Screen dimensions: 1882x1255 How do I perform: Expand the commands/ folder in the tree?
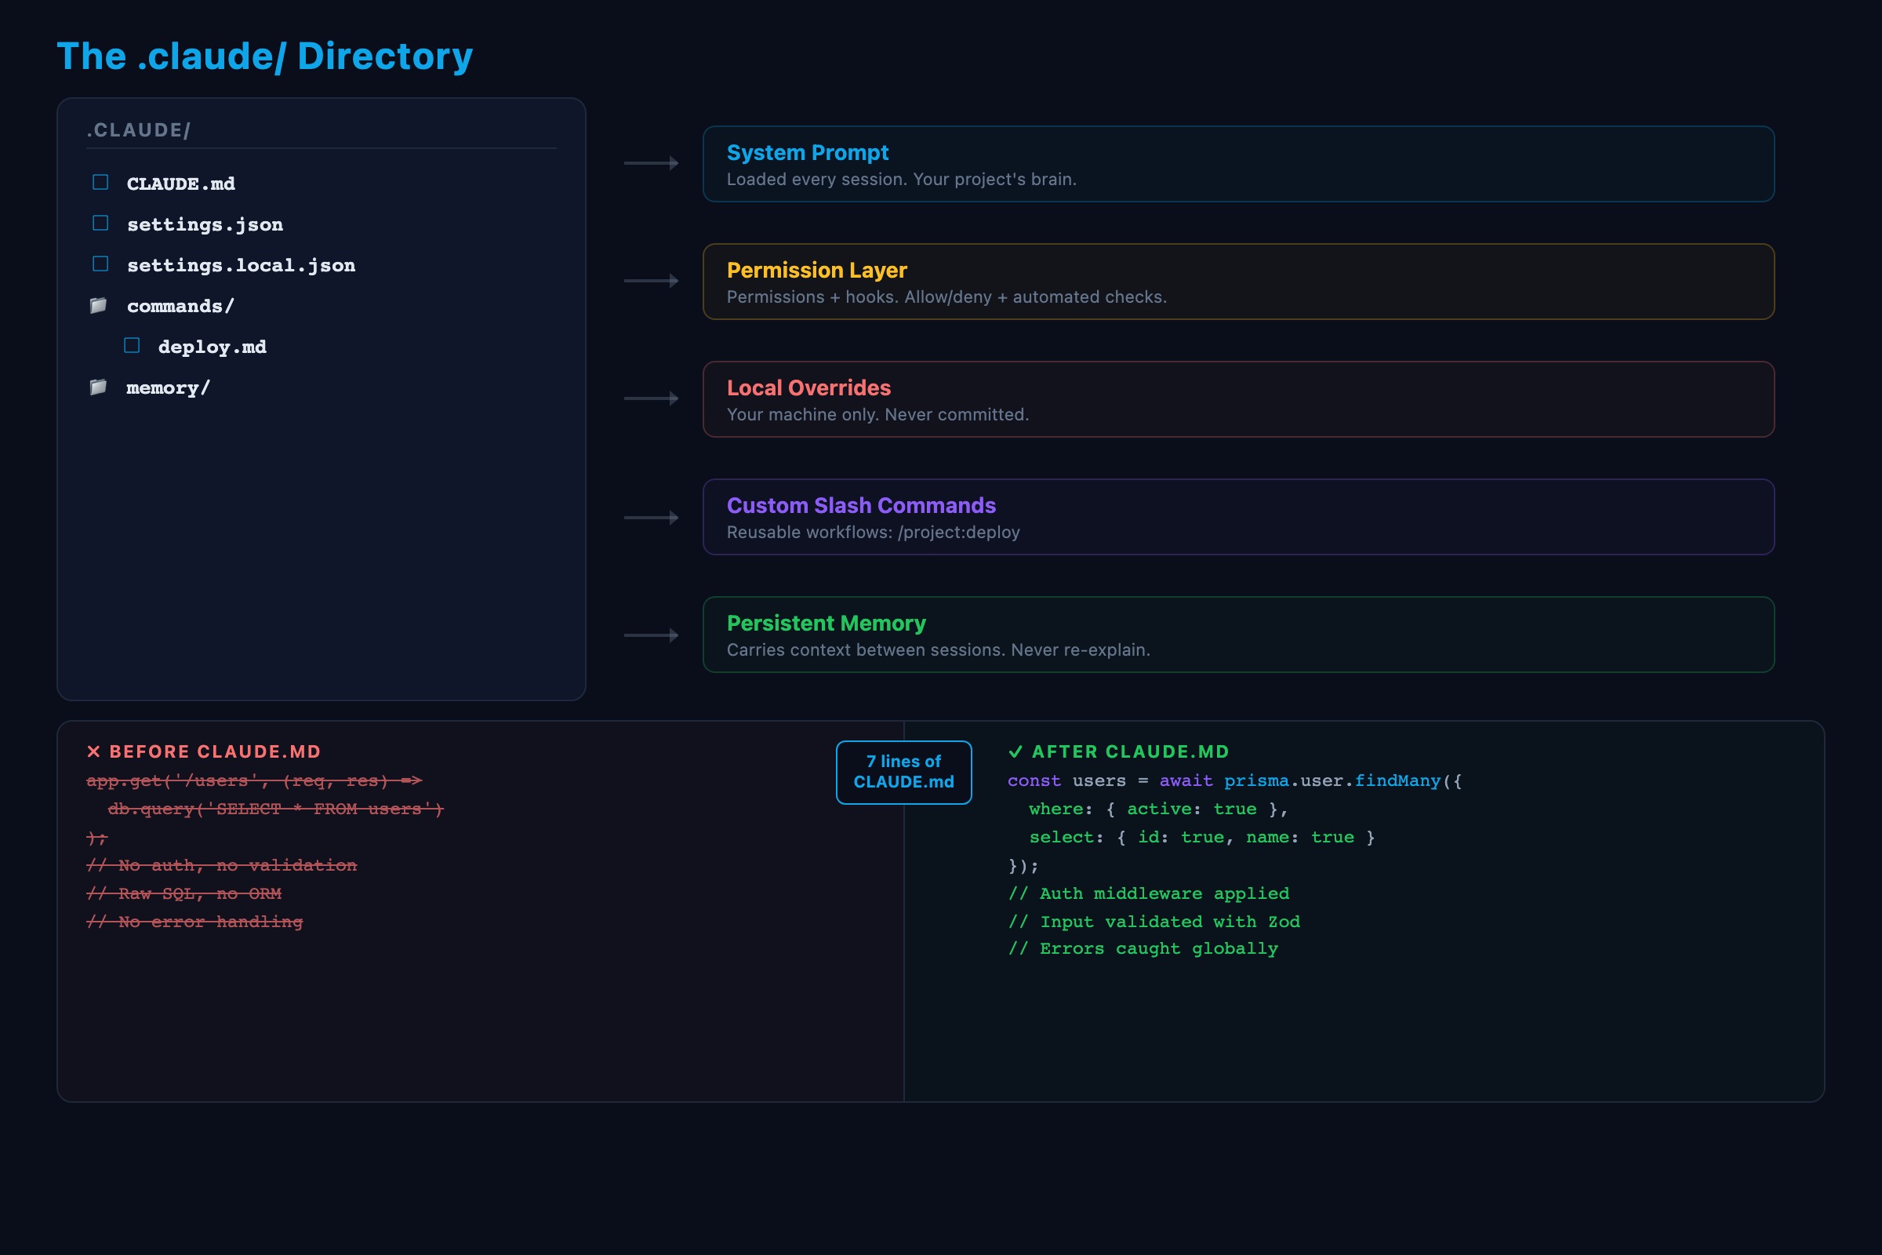[x=180, y=305]
